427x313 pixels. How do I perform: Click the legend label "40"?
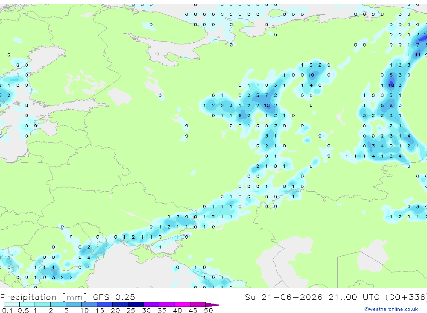pyautogui.click(x=177, y=310)
